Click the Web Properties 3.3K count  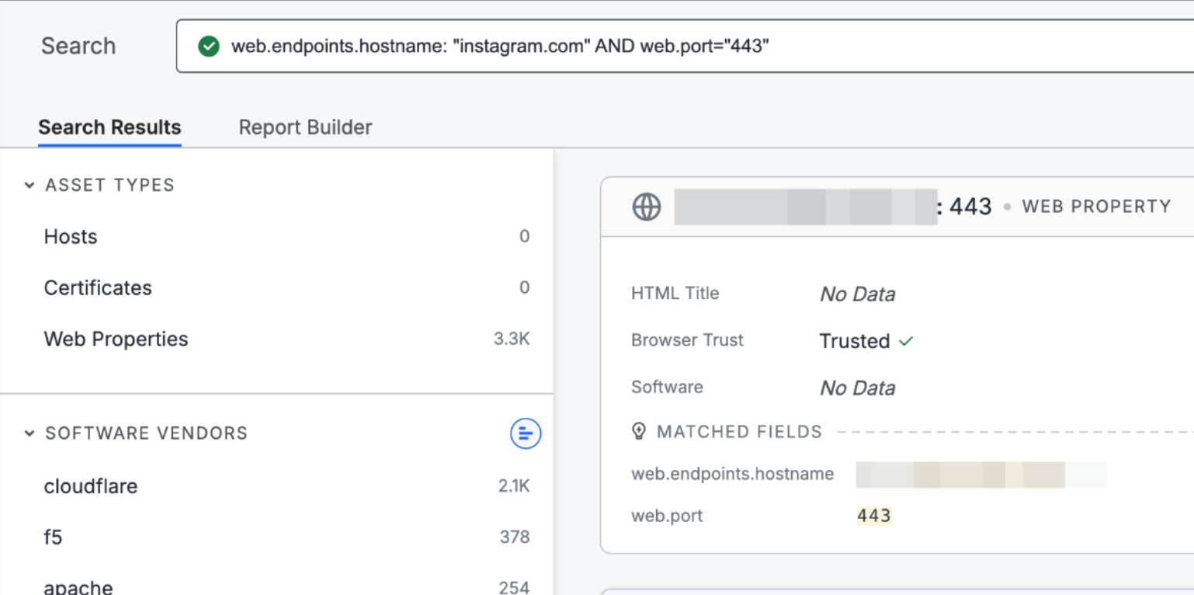point(512,339)
